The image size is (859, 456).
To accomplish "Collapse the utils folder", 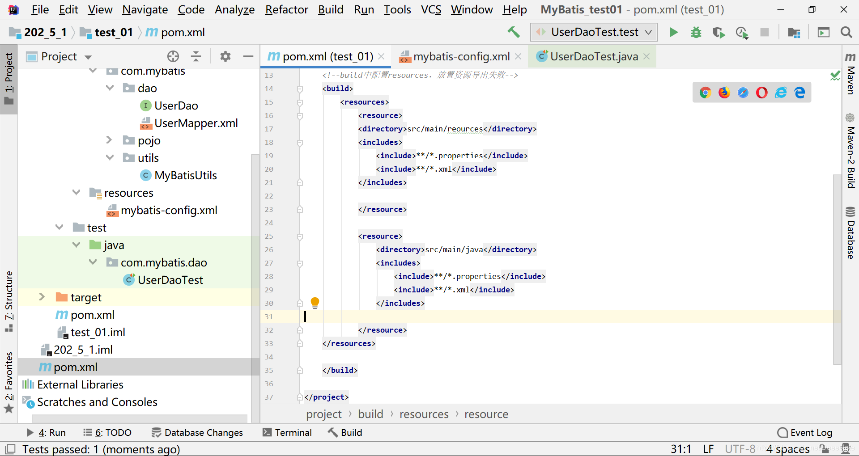I will point(110,157).
